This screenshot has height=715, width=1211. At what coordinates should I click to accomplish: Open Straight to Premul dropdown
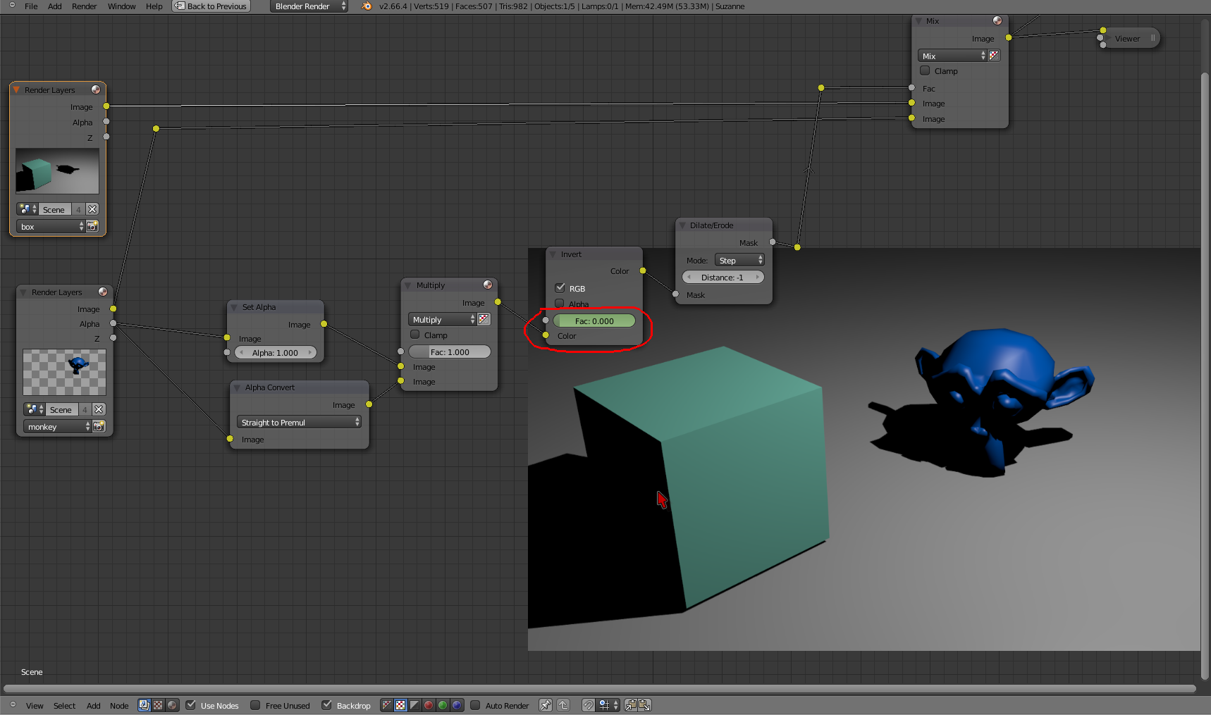pos(299,422)
